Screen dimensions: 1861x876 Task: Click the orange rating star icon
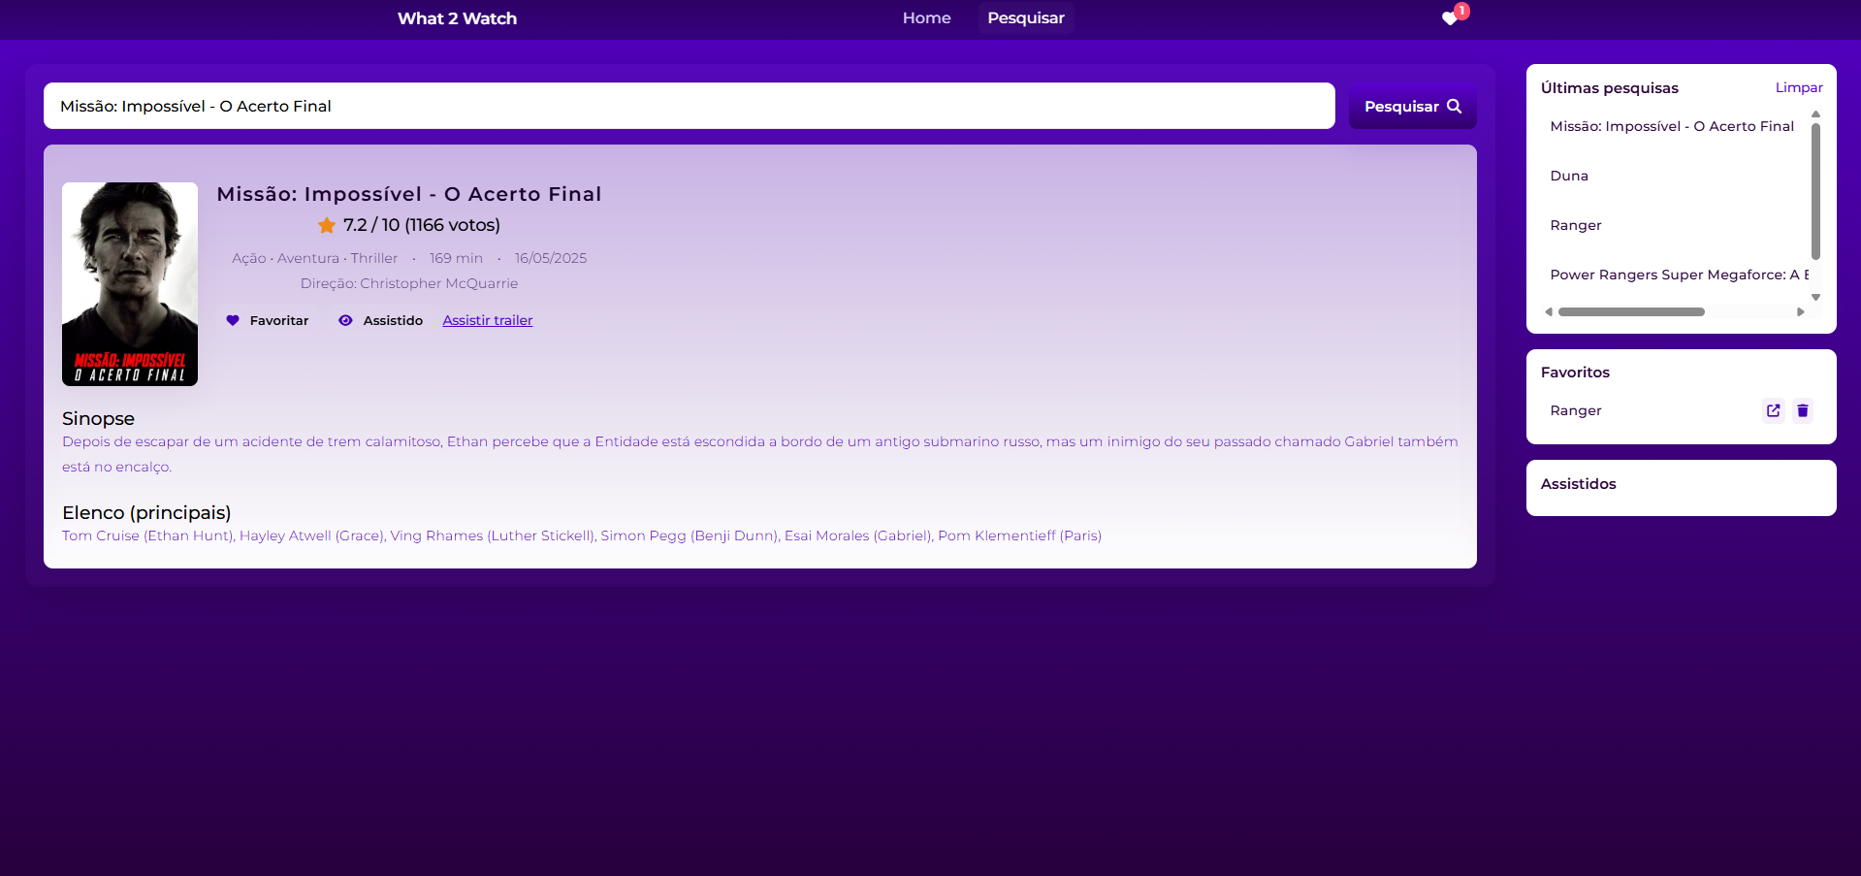[x=327, y=225]
